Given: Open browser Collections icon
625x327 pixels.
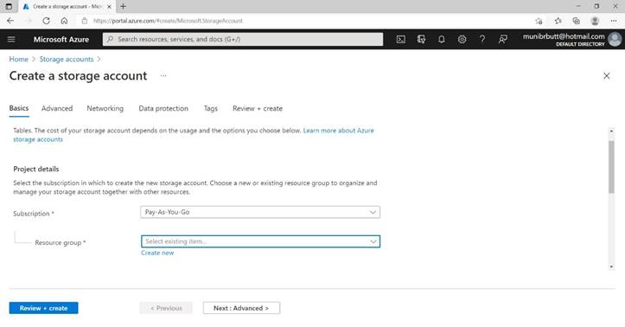Looking at the screenshot, I should [577, 21].
